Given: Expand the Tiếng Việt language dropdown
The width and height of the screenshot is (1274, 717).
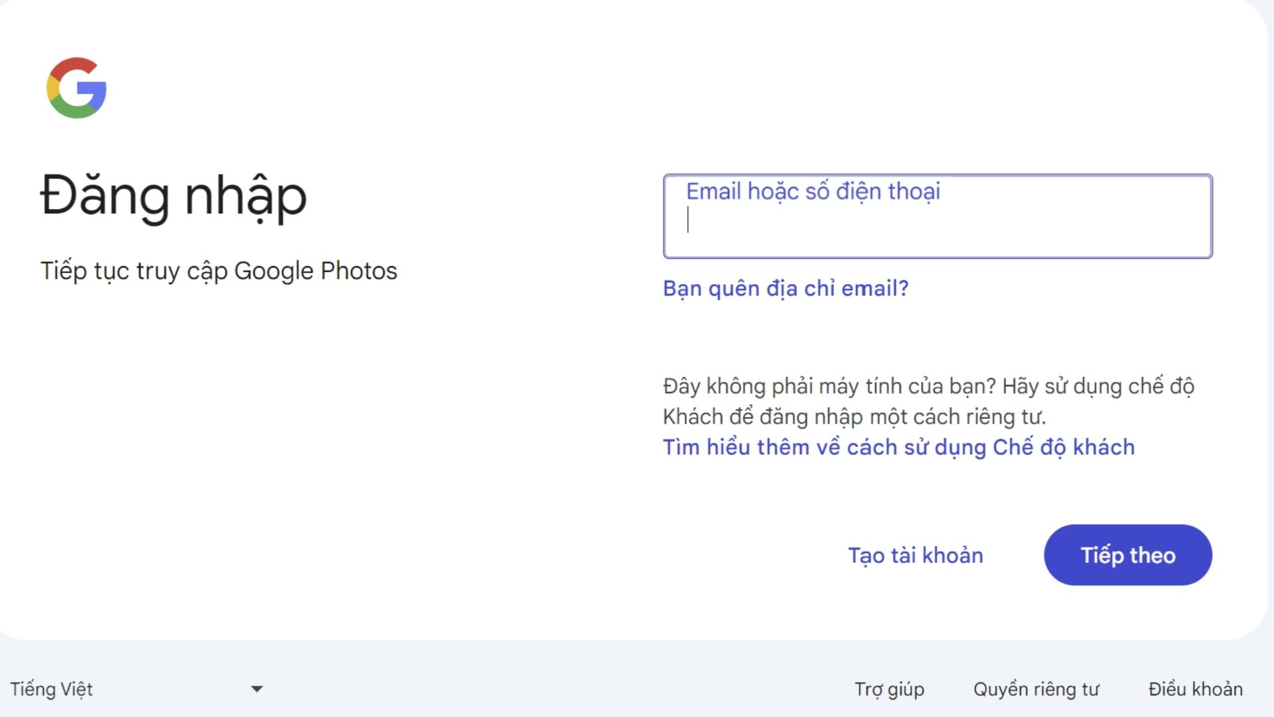Looking at the screenshot, I should click(x=137, y=689).
